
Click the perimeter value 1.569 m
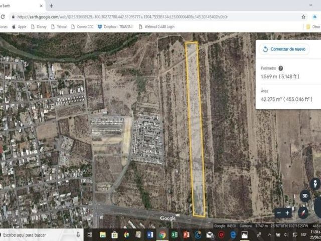(x=280, y=77)
